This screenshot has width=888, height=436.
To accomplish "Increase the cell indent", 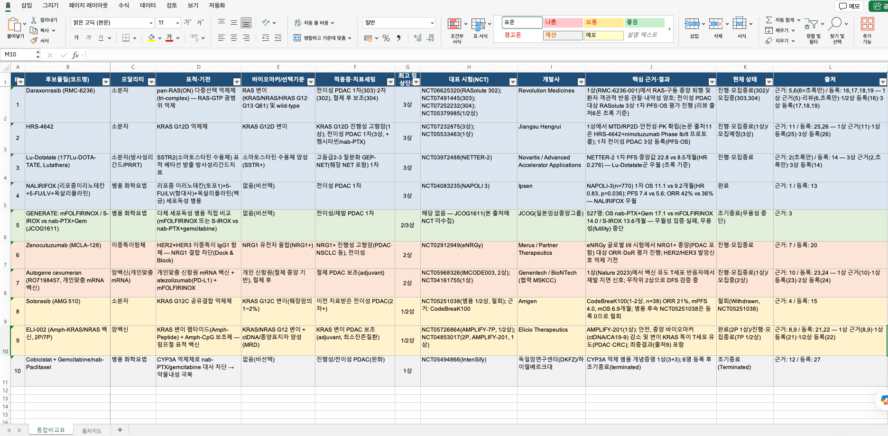I will (x=278, y=38).
